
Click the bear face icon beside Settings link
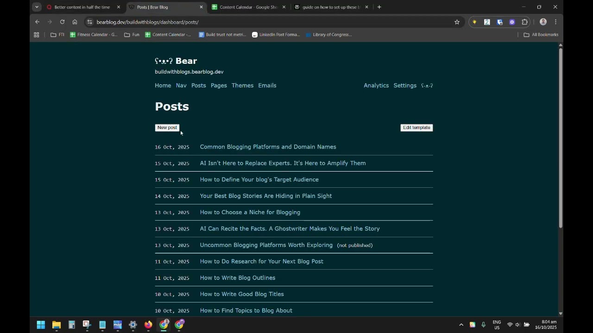427,86
